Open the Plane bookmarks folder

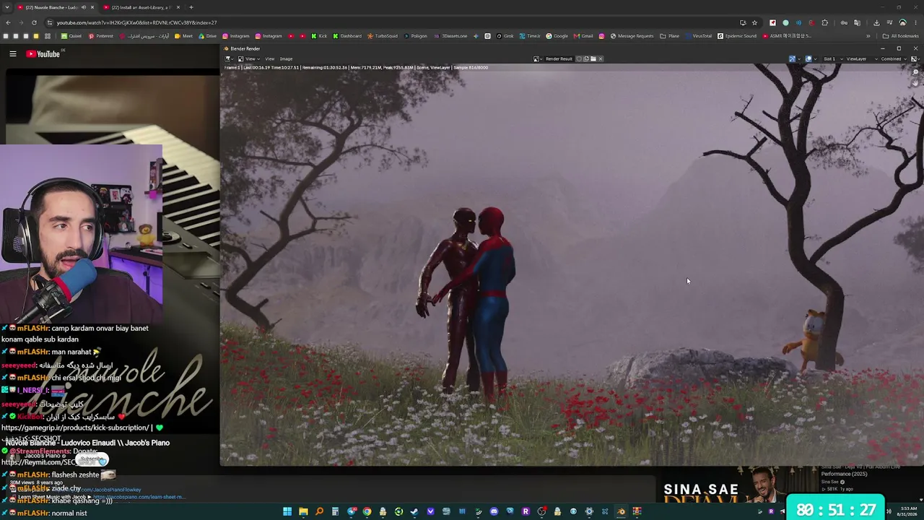pyautogui.click(x=669, y=35)
